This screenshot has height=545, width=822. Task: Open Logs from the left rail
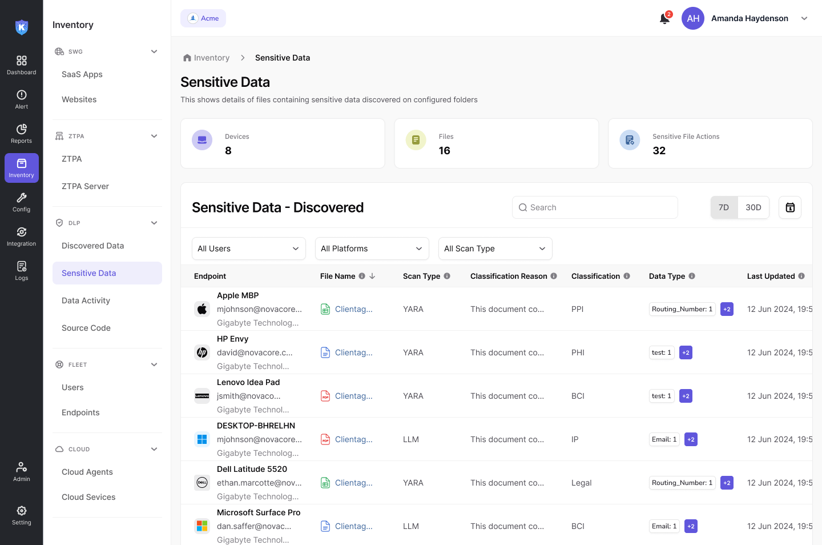click(x=22, y=271)
